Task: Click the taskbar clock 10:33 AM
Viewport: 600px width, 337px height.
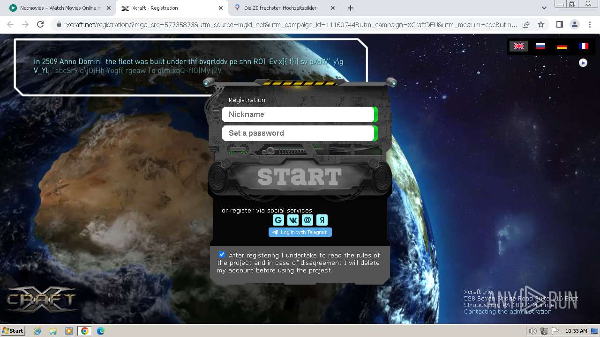Action: point(576,331)
